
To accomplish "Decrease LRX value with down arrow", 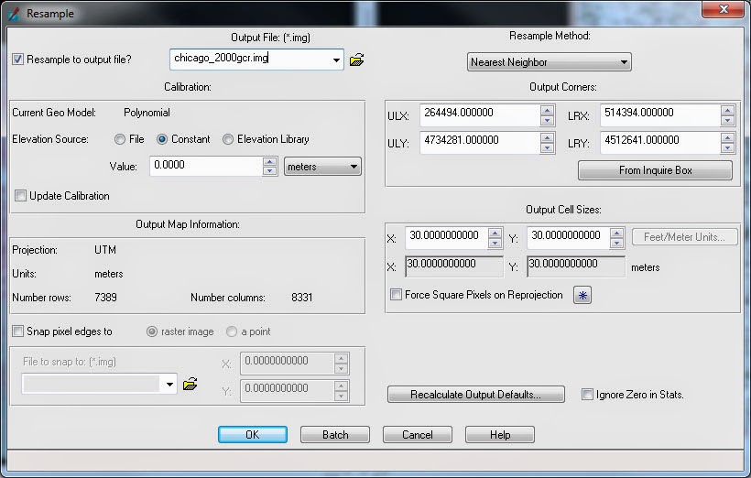I will (727, 120).
